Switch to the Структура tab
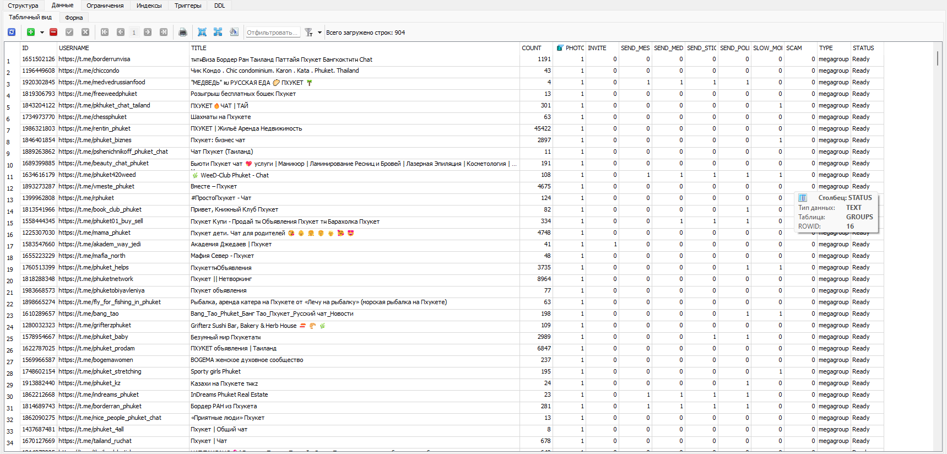The image size is (947, 454). (23, 6)
